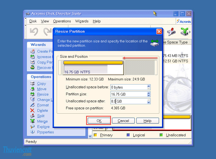Open the View menu
Image resolution: width=216 pixels, height=159 pixels.
pos(45,21)
